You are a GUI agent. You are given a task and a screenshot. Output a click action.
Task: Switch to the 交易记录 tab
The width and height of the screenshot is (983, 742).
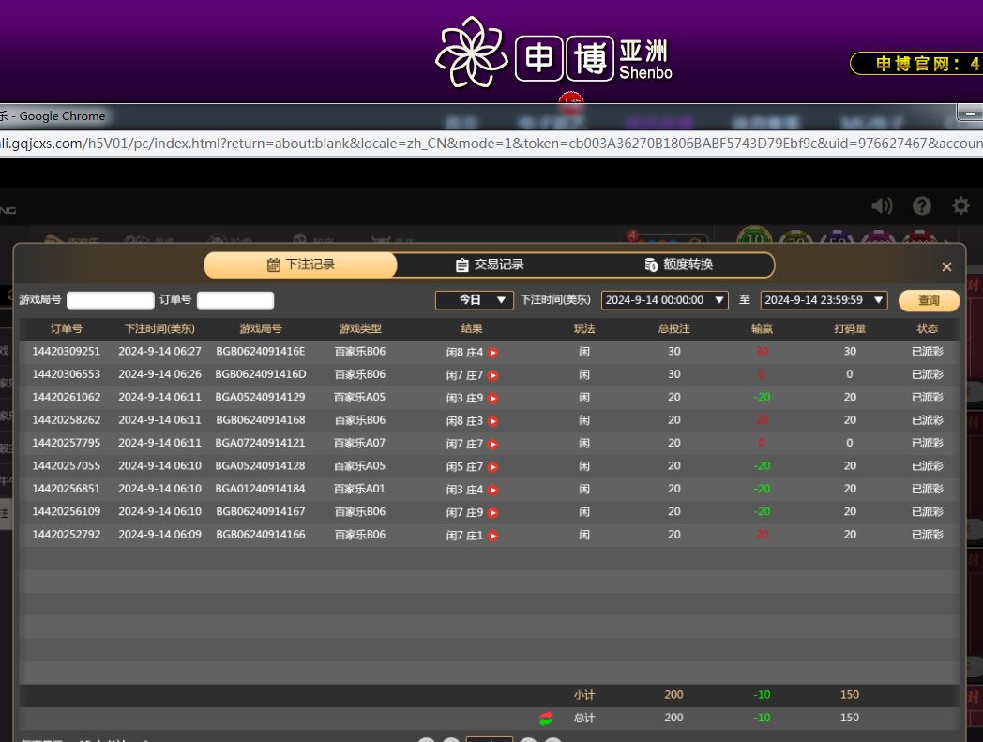pyautogui.click(x=489, y=265)
